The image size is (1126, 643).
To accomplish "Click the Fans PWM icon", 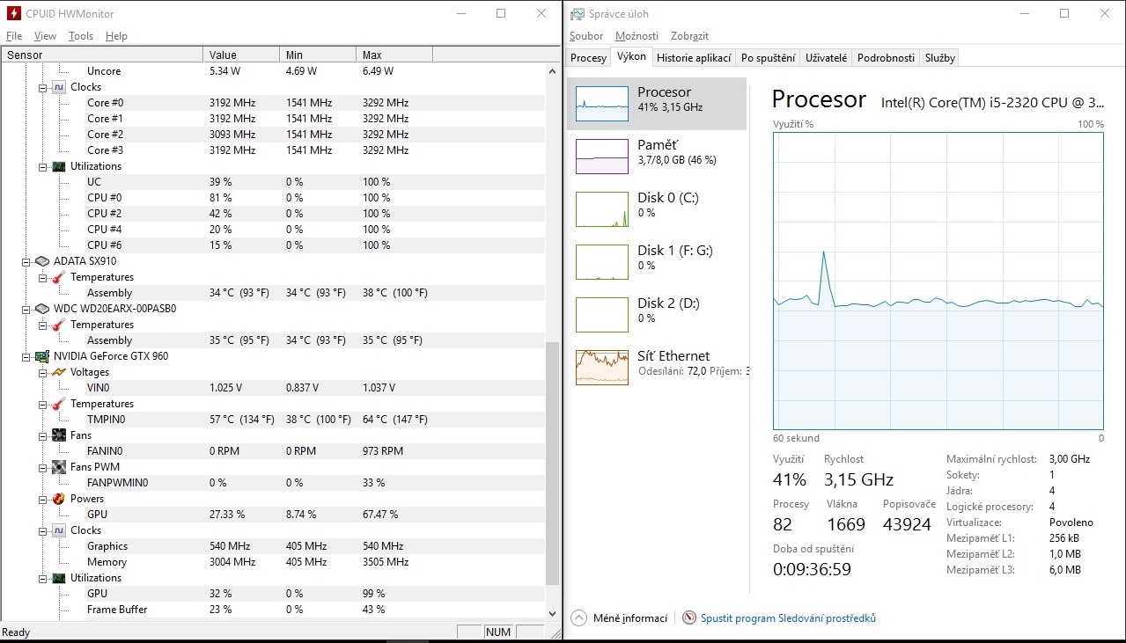I will (x=59, y=467).
